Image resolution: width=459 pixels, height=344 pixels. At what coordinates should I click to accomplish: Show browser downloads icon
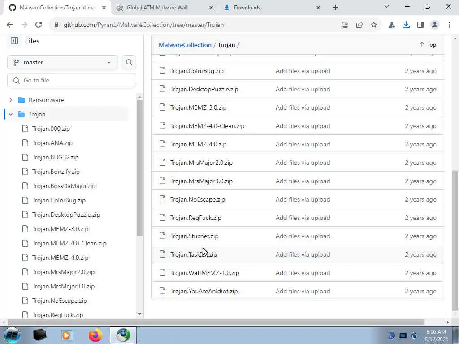click(x=406, y=25)
